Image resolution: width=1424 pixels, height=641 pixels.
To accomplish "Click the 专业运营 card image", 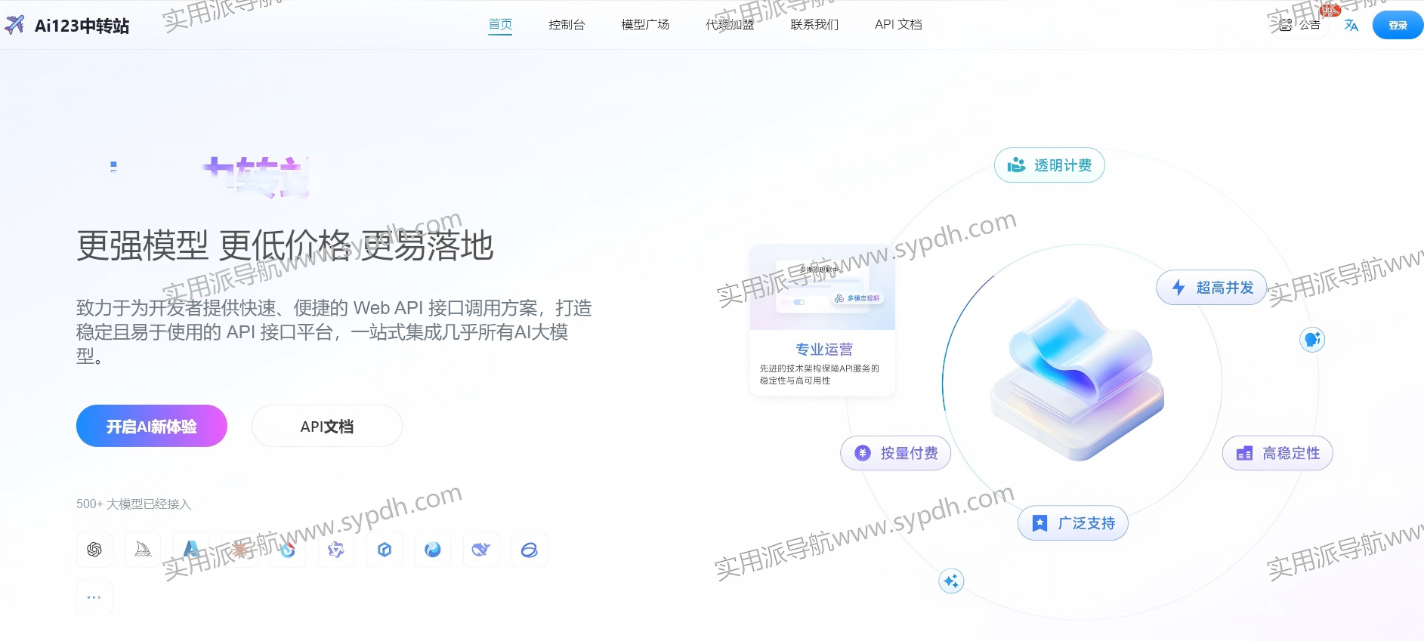I will tap(823, 287).
